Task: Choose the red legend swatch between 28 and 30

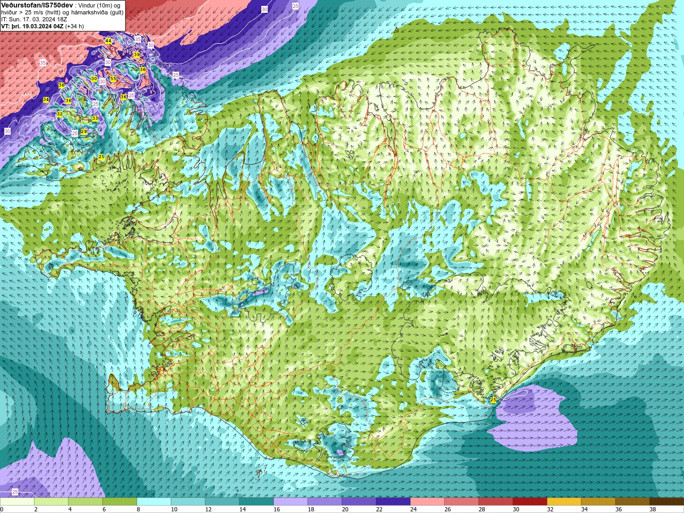Action: tap(496, 502)
